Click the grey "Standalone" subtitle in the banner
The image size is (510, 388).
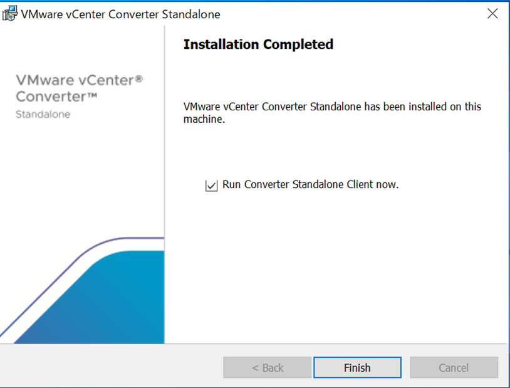tap(43, 115)
